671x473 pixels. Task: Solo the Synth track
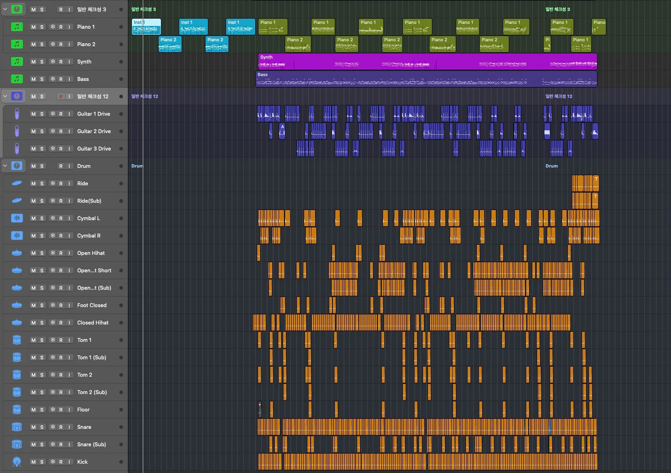click(42, 62)
